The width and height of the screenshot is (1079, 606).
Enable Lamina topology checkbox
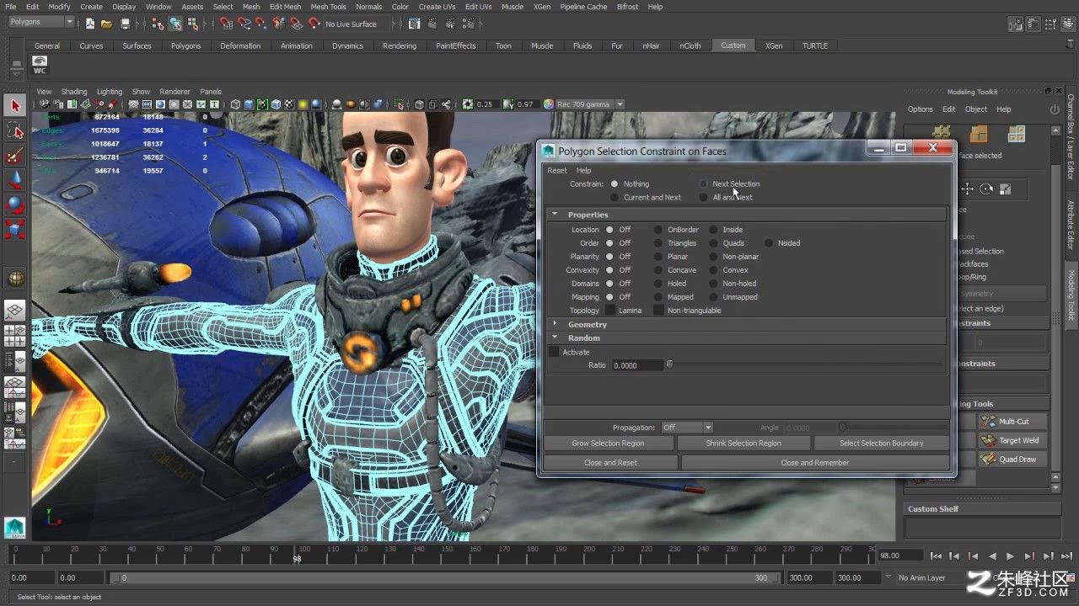point(610,310)
